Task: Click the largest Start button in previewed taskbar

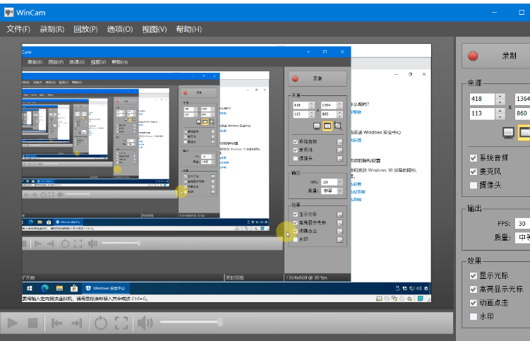Action: pyautogui.click(x=30, y=288)
